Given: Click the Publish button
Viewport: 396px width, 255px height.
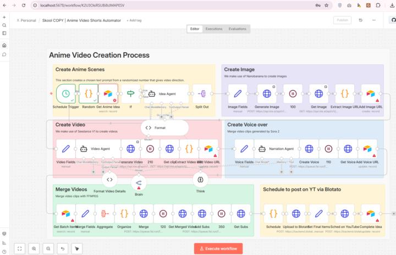Looking at the screenshot, I should click(342, 20).
